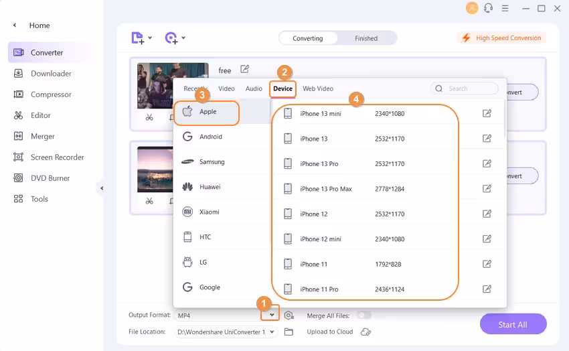Edit settings for iPhone 13 Pro Max

[x=487, y=188]
